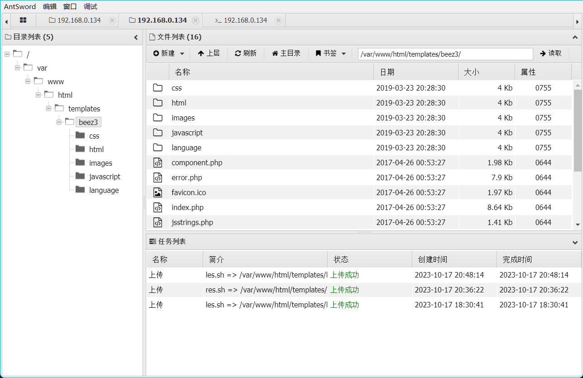The height and width of the screenshot is (378, 583).
Task: Click the images folder icon in file list
Action: (158, 118)
